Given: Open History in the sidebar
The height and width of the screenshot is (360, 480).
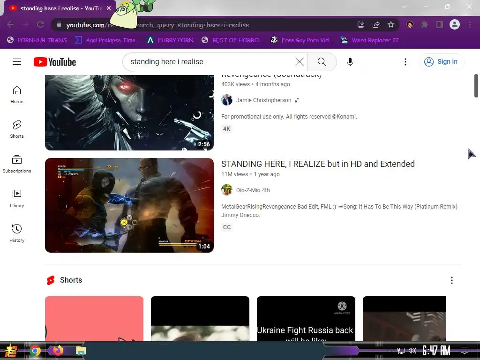Looking at the screenshot, I should pos(17,233).
